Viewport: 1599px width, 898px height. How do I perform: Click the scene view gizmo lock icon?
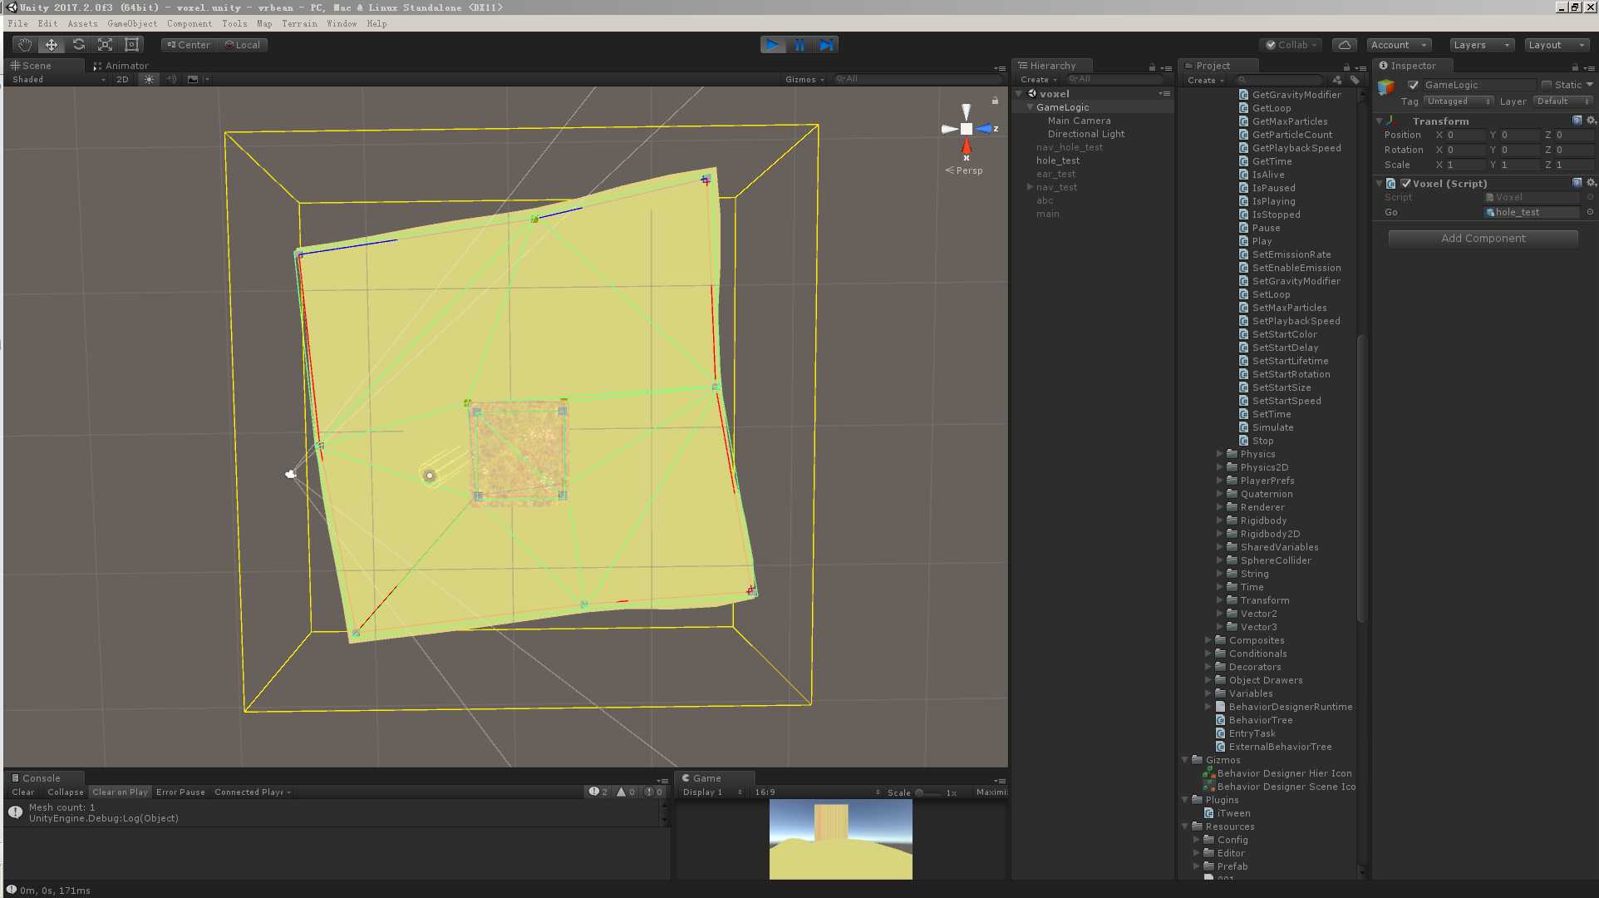(x=995, y=101)
